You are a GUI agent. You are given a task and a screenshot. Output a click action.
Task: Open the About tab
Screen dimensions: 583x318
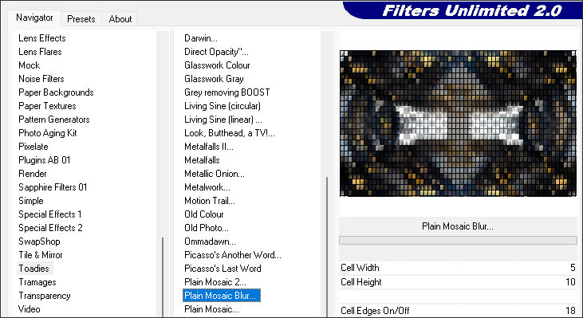(120, 19)
